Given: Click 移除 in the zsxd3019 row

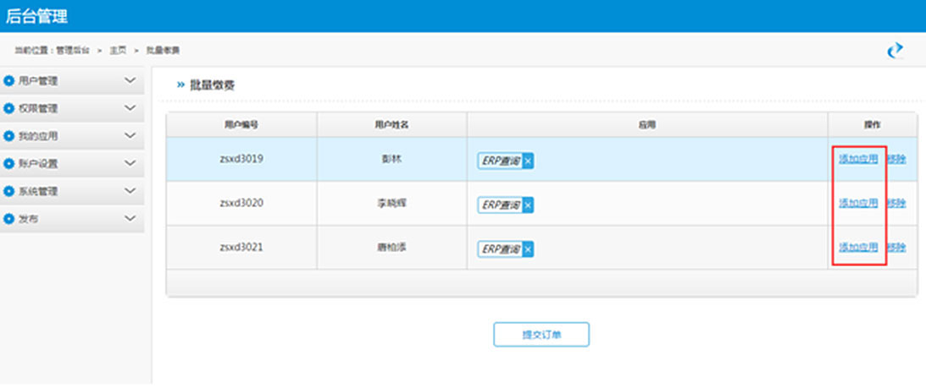Looking at the screenshot, I should [896, 158].
